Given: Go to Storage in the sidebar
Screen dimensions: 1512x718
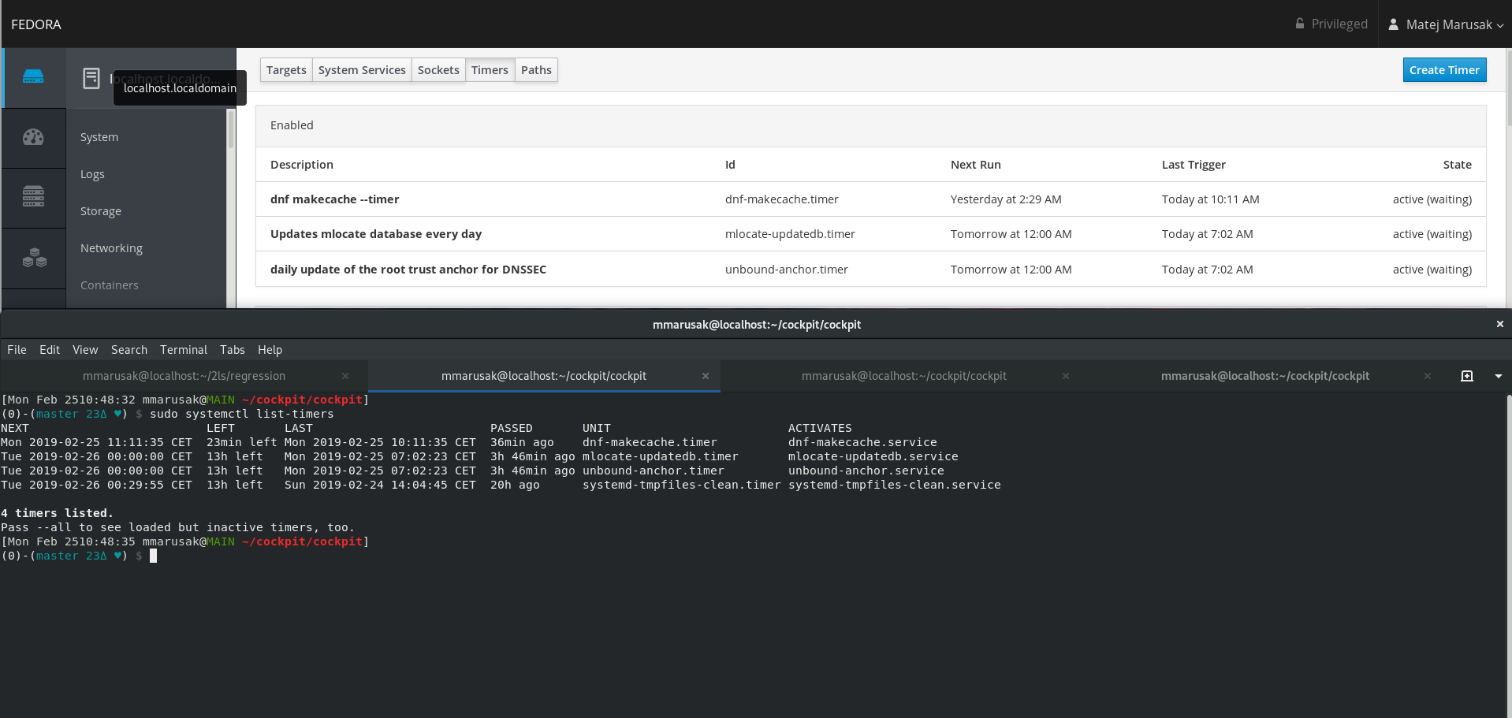Looking at the screenshot, I should coord(101,211).
